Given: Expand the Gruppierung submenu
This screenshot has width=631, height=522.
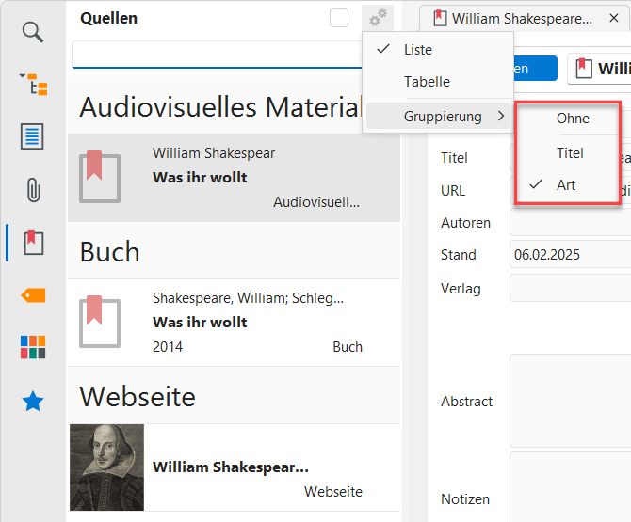Looking at the screenshot, I should (443, 117).
